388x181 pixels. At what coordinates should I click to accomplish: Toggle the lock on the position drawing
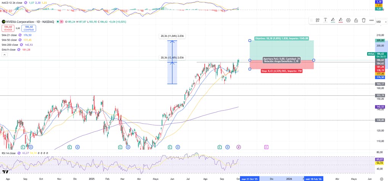[356, 20]
